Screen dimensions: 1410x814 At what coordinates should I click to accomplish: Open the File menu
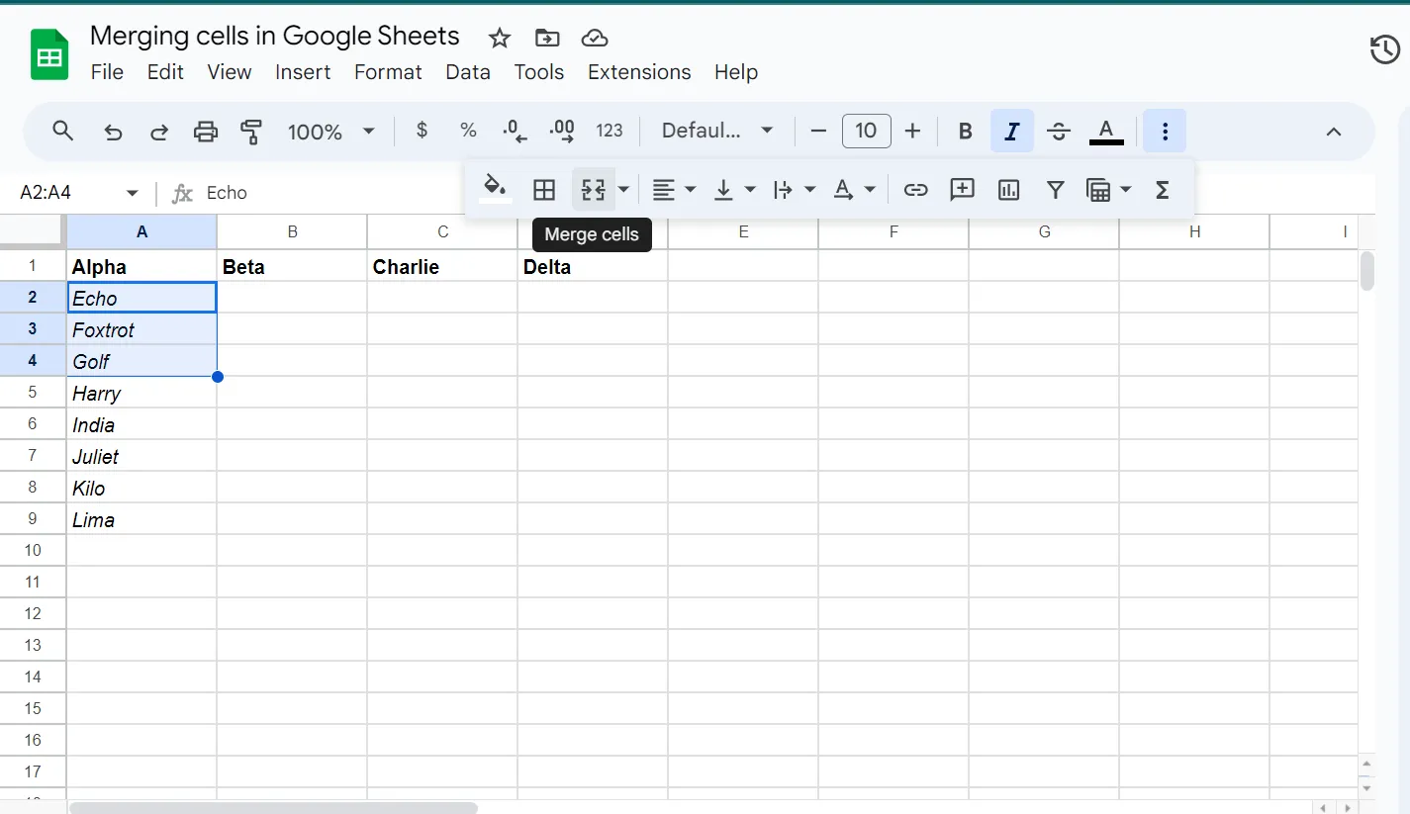coord(107,72)
